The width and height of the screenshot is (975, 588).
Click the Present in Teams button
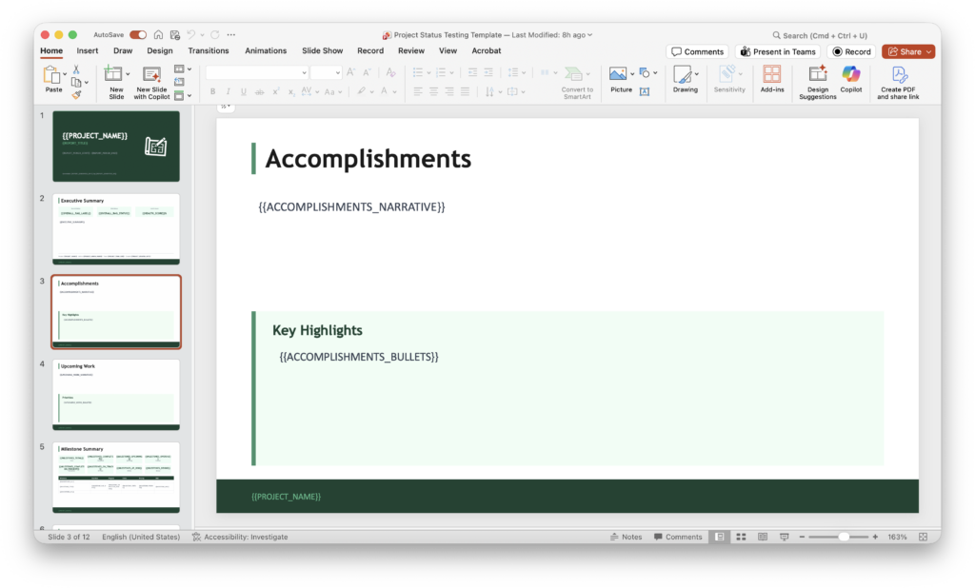777,51
